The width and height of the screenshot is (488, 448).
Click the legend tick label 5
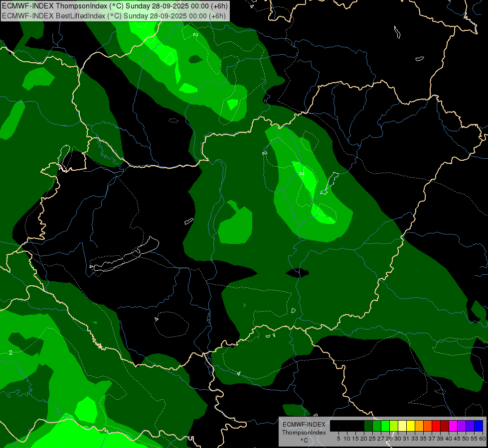(338, 439)
